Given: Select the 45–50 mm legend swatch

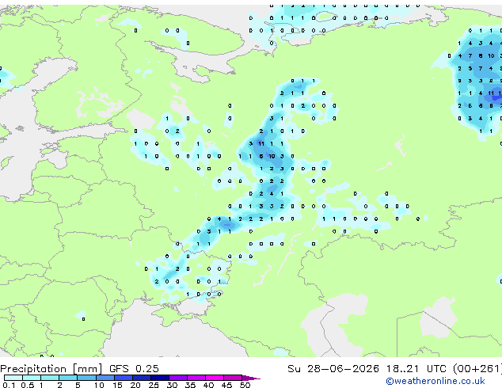Looking at the screenshot, I should pos(233,378).
